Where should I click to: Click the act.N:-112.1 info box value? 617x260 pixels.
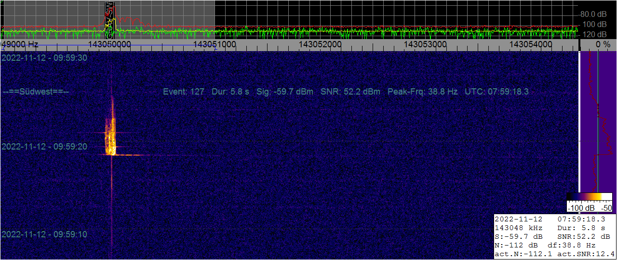pyautogui.click(x=524, y=254)
